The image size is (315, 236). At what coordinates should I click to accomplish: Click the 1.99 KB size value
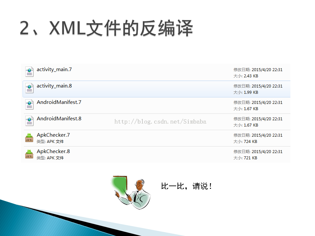coord(251,92)
